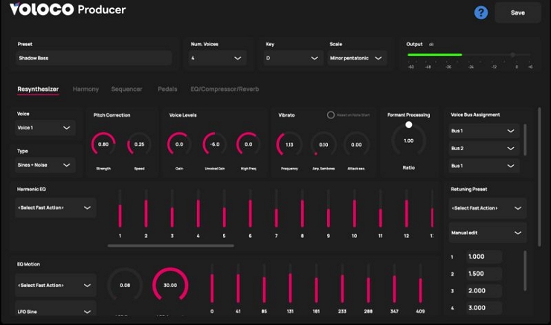Open the Num. Voices dropdown
This screenshot has height=325, width=551.
pos(217,58)
